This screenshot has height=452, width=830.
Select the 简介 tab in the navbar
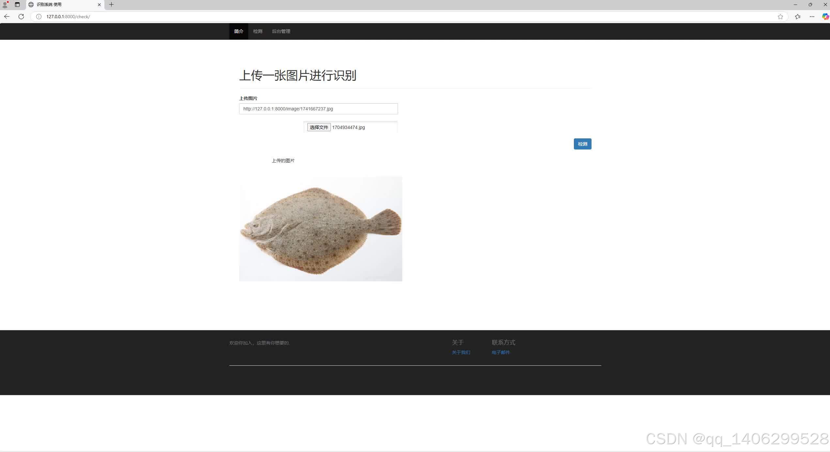coord(238,31)
